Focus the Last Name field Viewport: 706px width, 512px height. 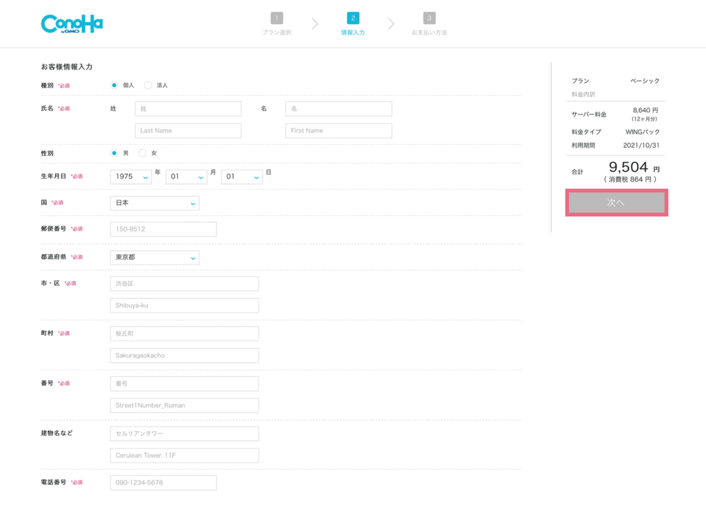coord(188,130)
